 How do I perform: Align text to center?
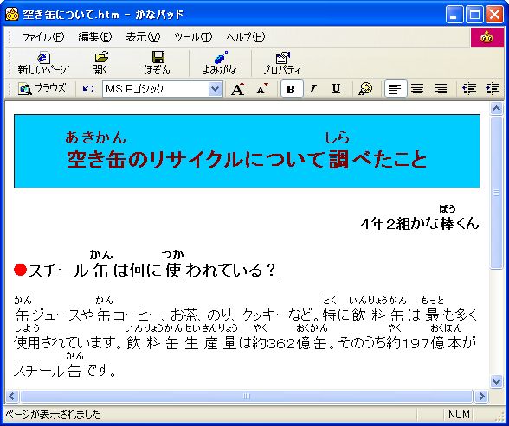[417, 89]
